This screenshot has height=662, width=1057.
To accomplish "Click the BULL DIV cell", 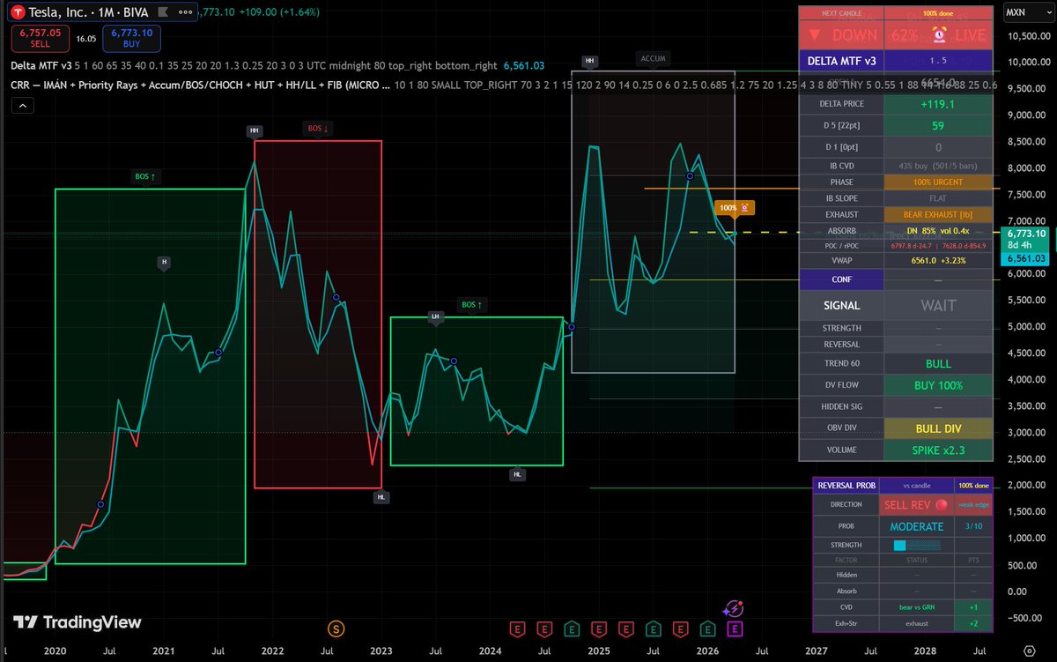I will click(x=938, y=428).
